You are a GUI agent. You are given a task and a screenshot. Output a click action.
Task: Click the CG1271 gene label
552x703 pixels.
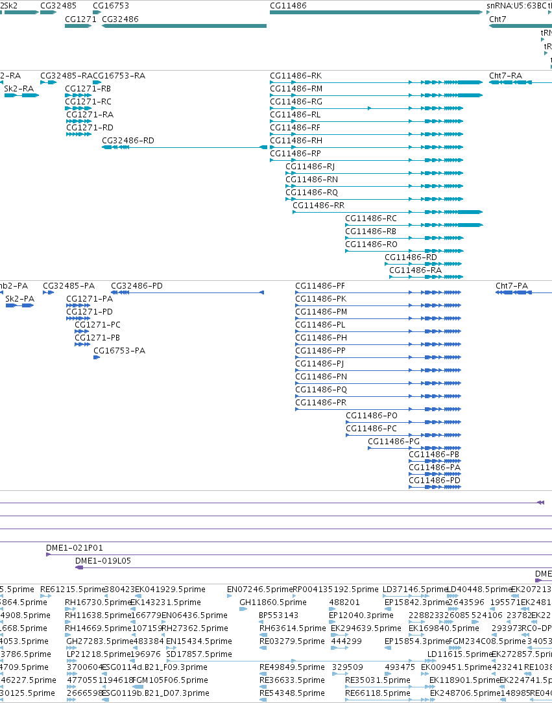click(80, 19)
